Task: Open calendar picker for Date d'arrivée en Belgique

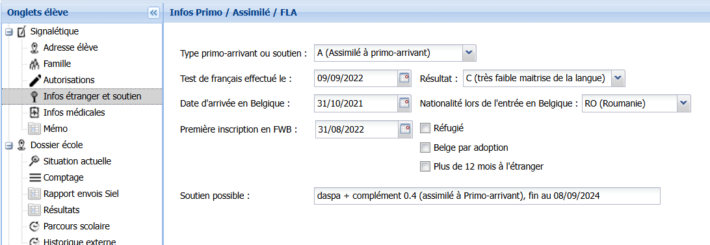Action: click(x=405, y=103)
